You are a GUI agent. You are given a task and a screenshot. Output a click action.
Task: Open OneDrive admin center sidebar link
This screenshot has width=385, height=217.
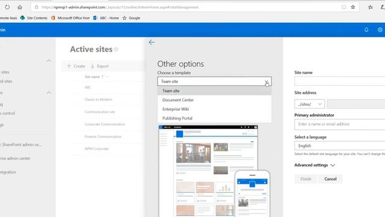point(15,159)
